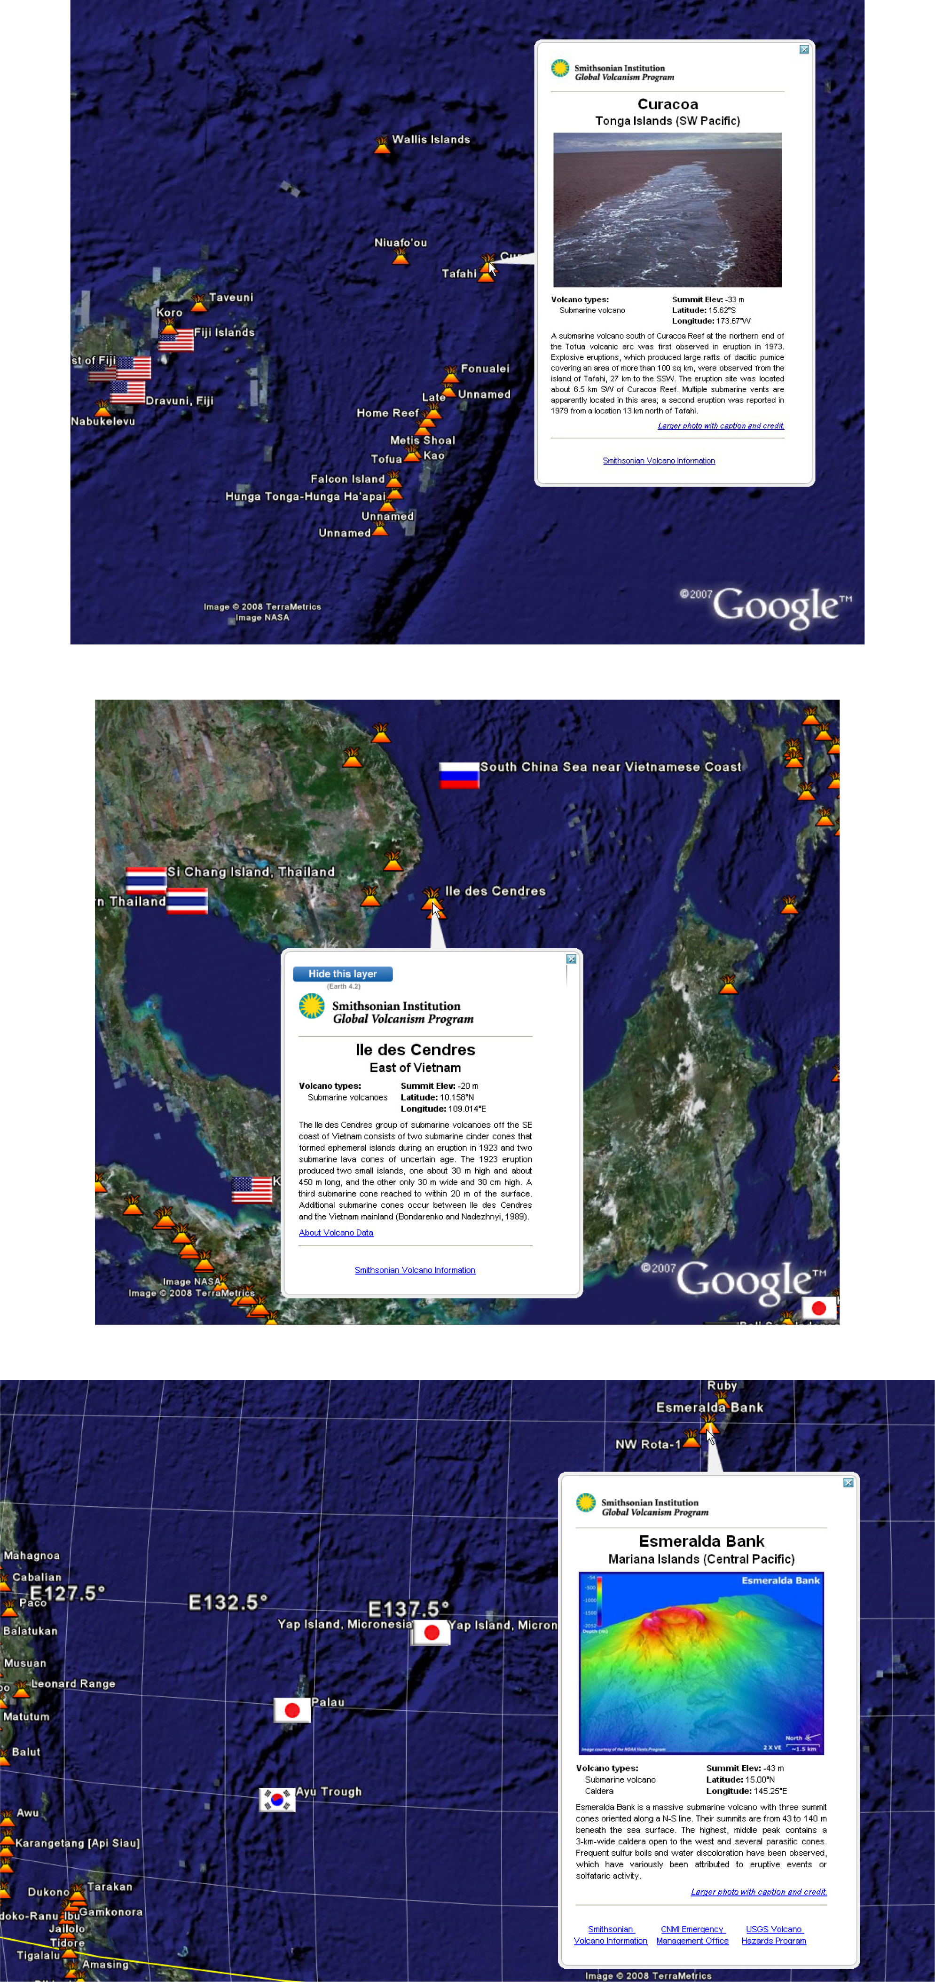The image size is (935, 1982).
Task: Open Larger photo link in Curacoa balloon
Action: point(720,425)
